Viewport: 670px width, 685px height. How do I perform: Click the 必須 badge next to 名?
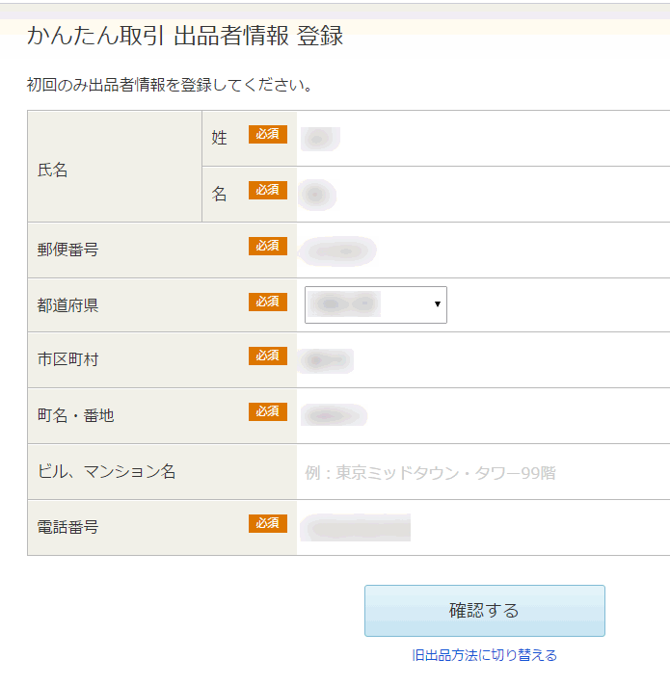click(x=267, y=191)
